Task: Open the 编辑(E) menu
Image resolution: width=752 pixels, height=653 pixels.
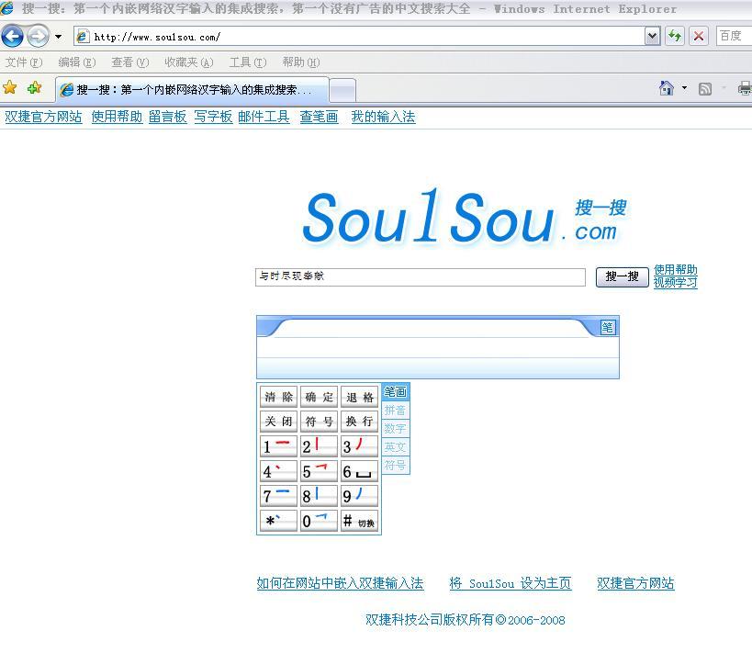Action: tap(77, 62)
